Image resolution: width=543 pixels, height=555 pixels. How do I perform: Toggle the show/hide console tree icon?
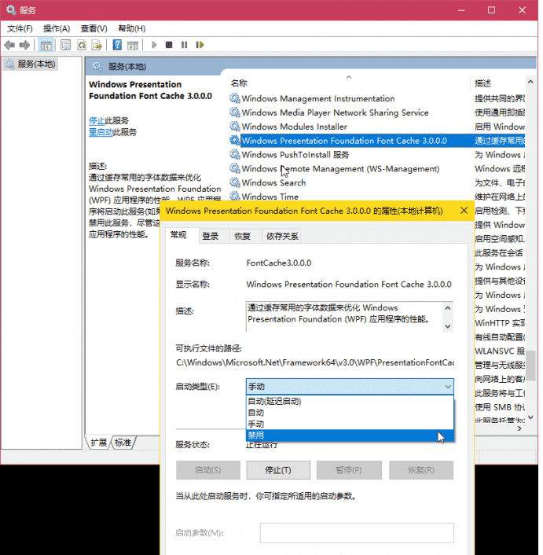pyautogui.click(x=46, y=45)
